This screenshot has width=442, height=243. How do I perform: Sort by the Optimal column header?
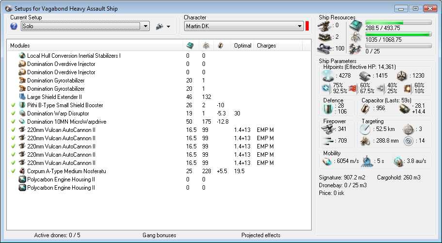tap(242, 46)
